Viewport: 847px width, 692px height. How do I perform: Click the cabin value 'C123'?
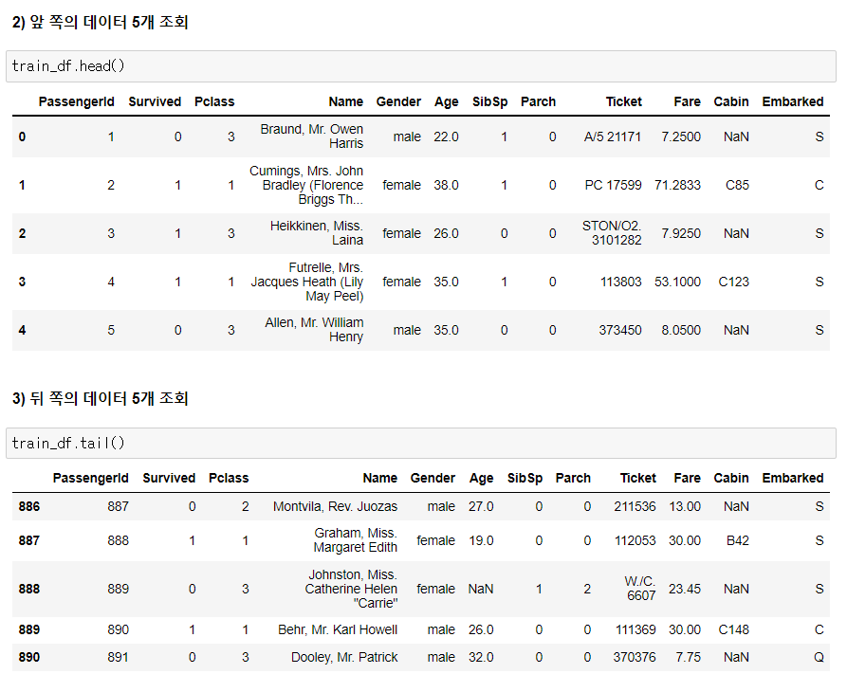tap(733, 282)
